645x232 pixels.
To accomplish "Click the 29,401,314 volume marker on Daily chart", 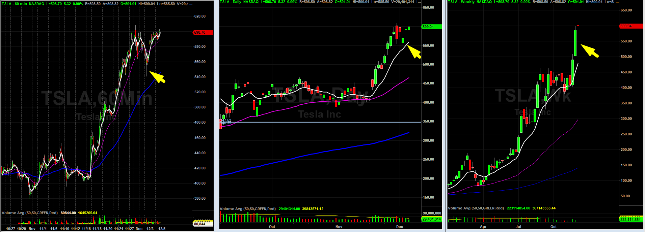I will pos(431,219).
